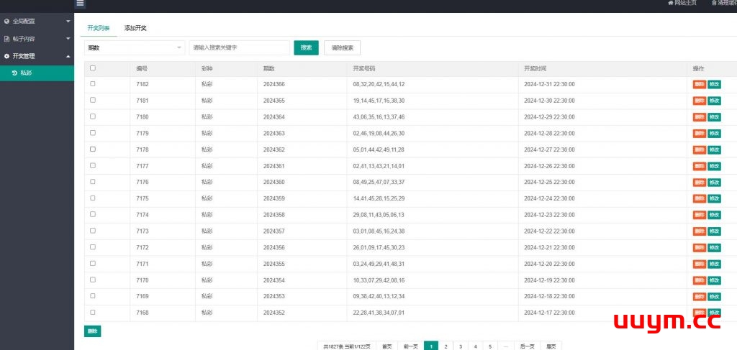Click the green 搜索 button
This screenshot has height=350, width=737.
click(x=306, y=47)
